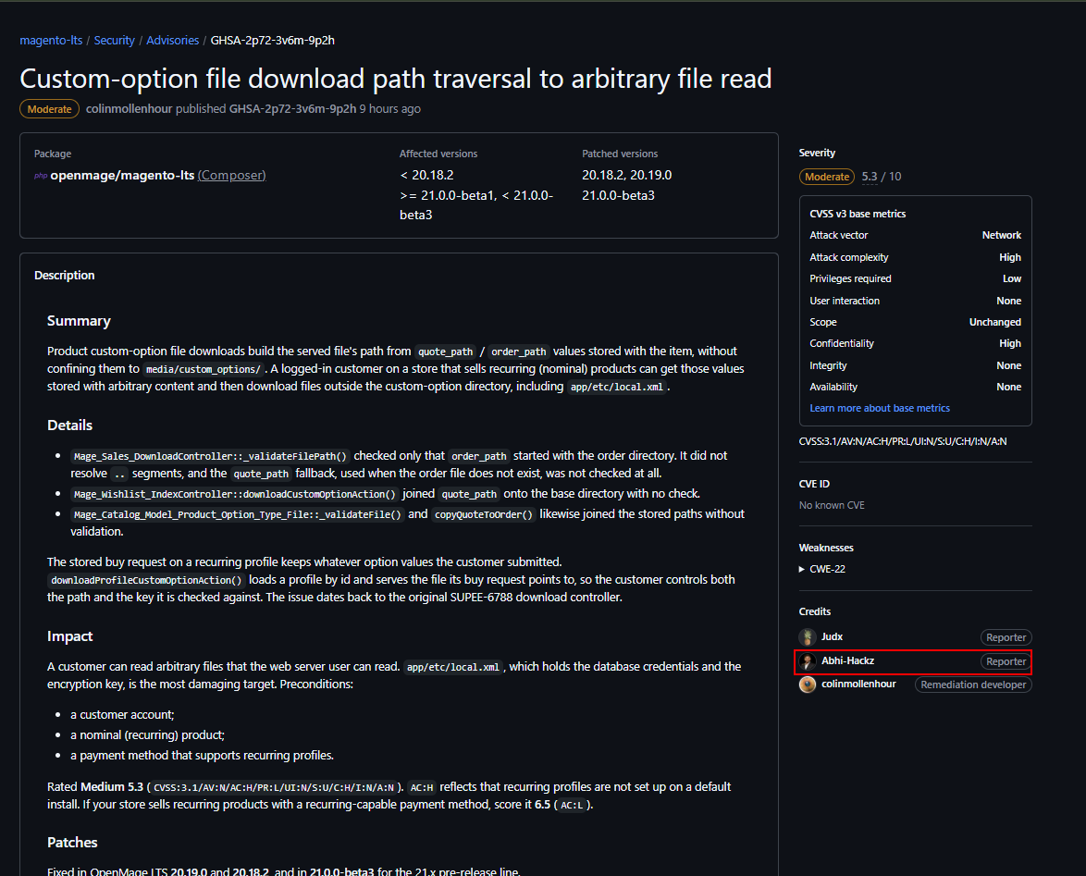The image size is (1086, 876).
Task: Click the 'Attack vector' metric row
Action: click(x=915, y=236)
